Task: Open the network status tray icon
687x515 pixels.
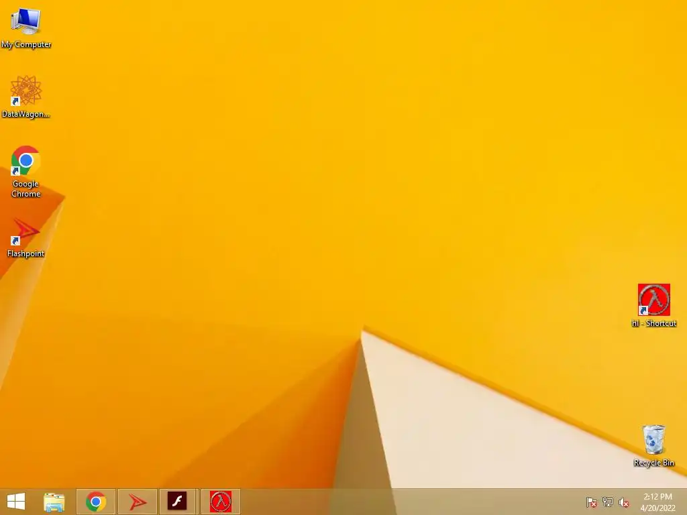Action: point(608,502)
